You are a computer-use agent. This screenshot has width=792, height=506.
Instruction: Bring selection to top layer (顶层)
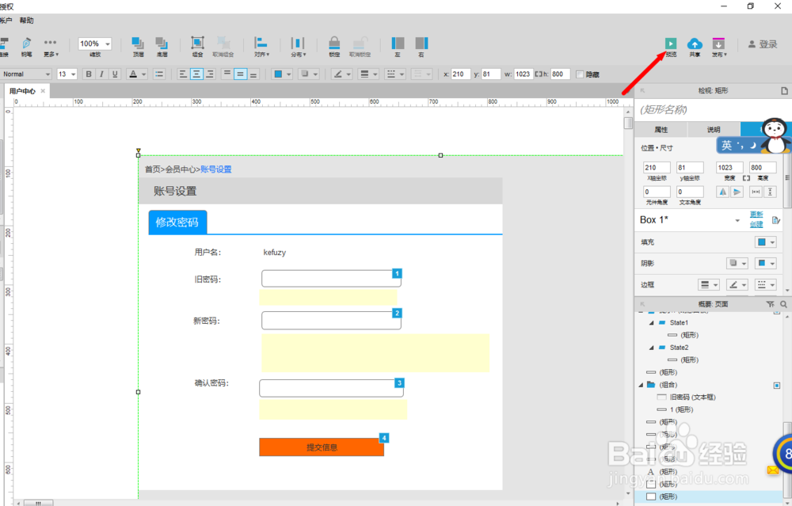click(x=137, y=43)
